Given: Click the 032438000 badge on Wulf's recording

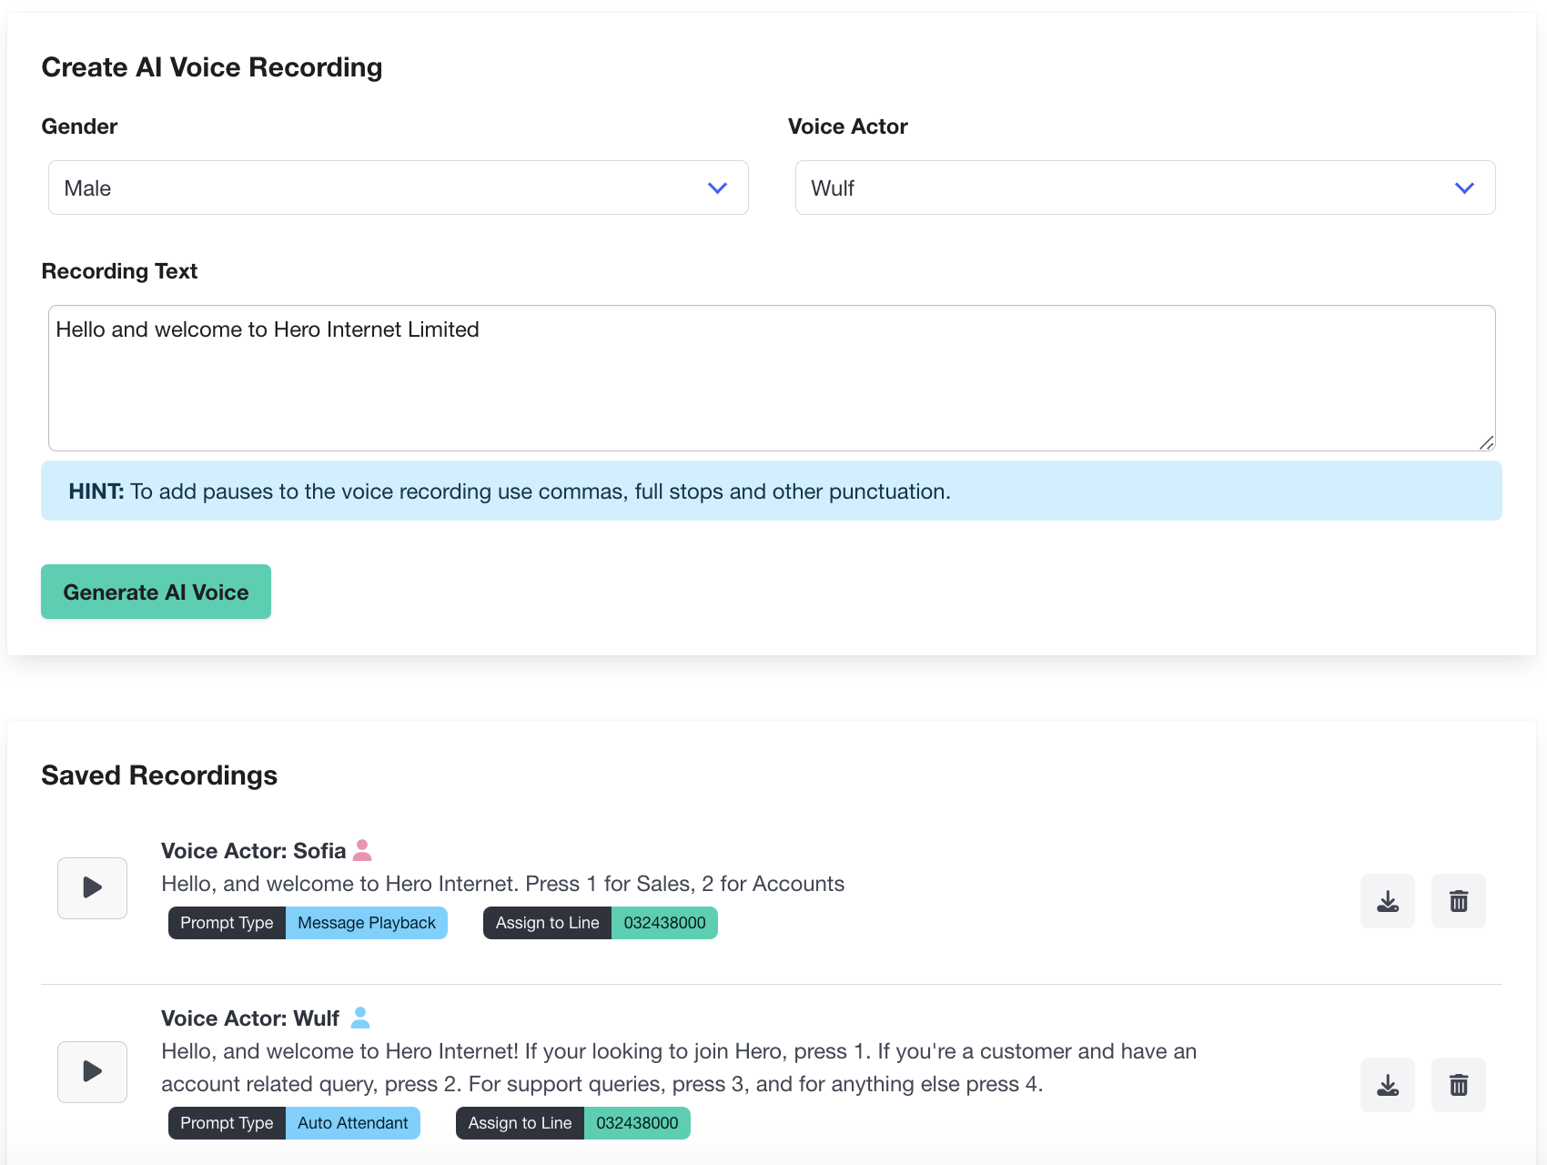Looking at the screenshot, I should pos(636,1122).
